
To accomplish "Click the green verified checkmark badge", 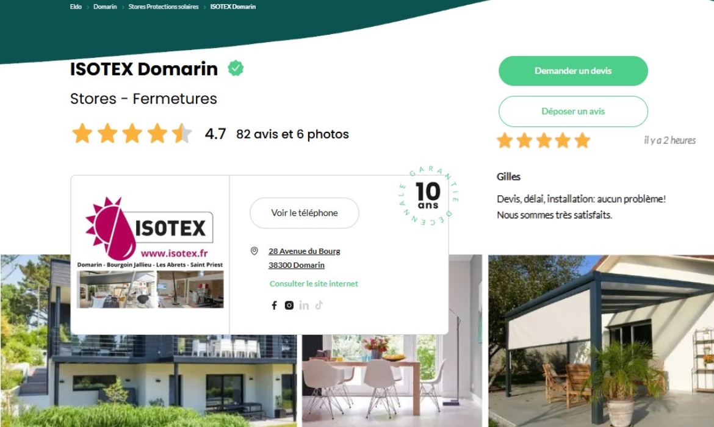I will click(236, 68).
